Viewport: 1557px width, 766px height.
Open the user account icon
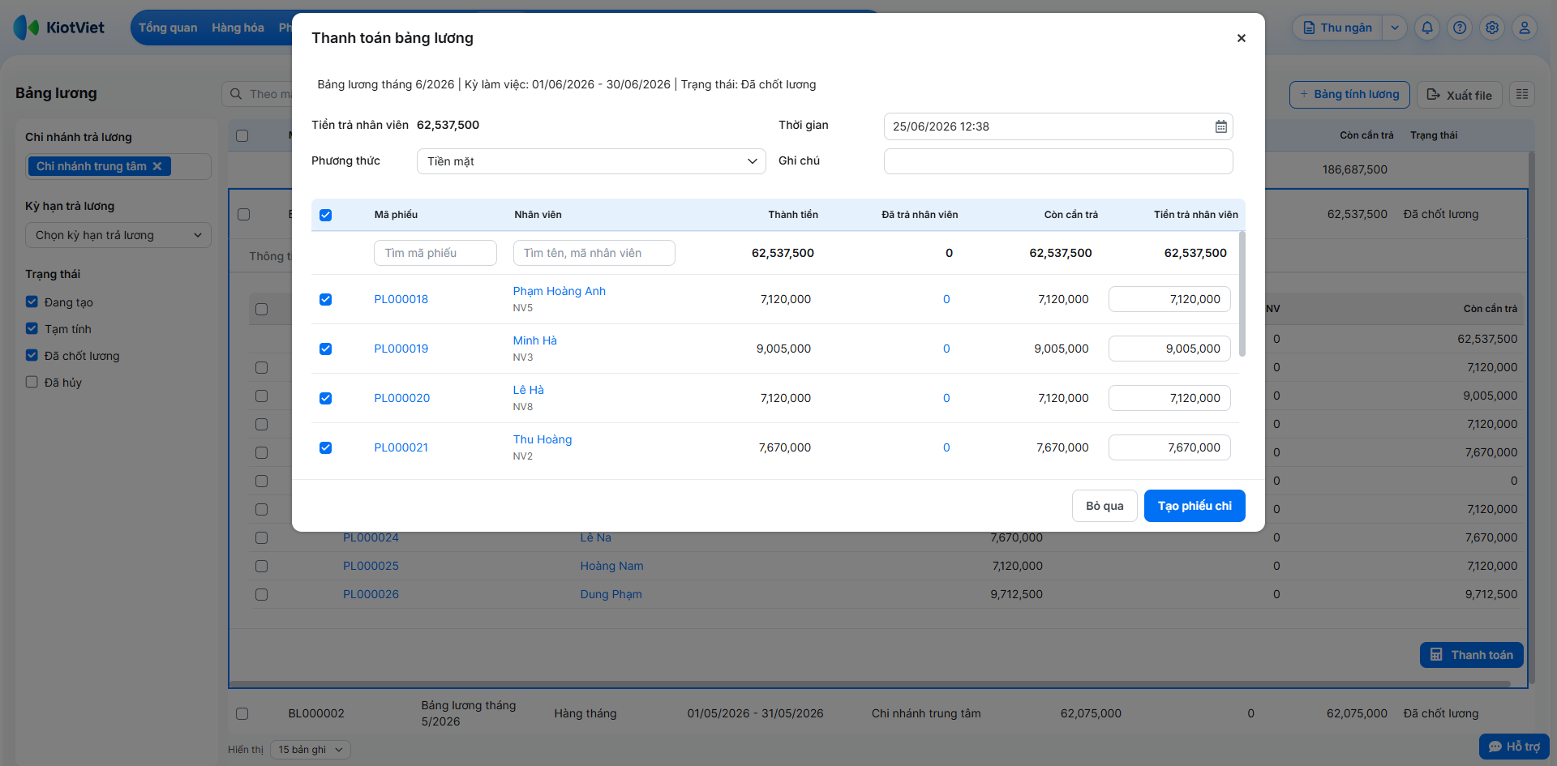(x=1525, y=28)
